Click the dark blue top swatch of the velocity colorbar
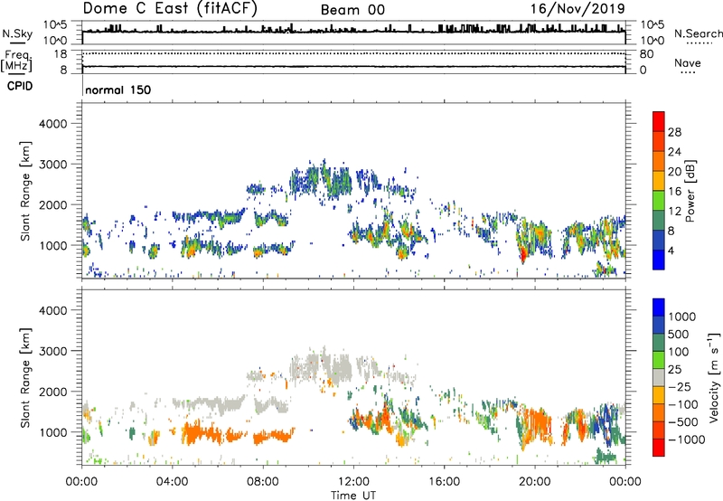Screen dimensions: 723x501 tap(659, 307)
